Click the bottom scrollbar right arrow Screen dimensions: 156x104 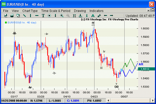[x=153, y=101]
